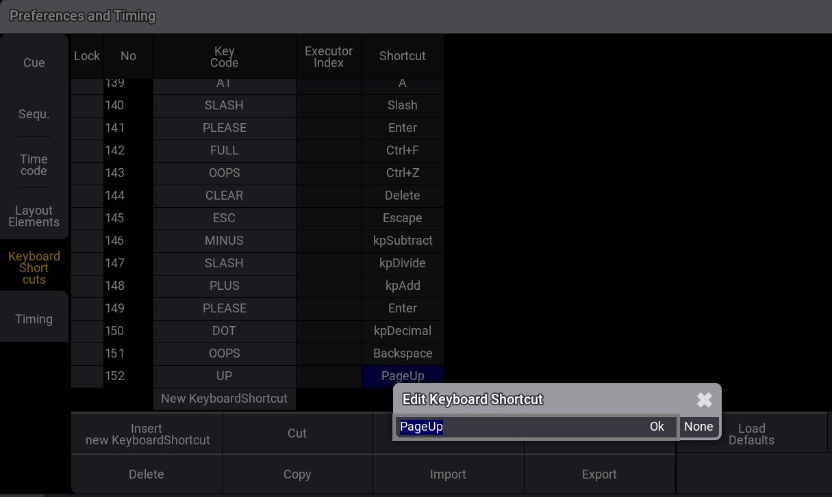The width and height of the screenshot is (832, 497).
Task: Click the Ctrl+F shortcut cell
Action: coord(403,150)
